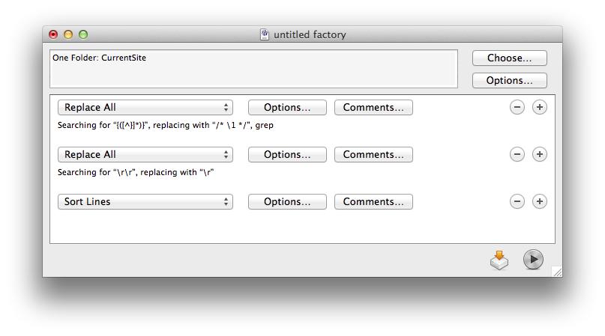The image size is (605, 336).
Task: Remove the Sort Lines action
Action: click(517, 201)
